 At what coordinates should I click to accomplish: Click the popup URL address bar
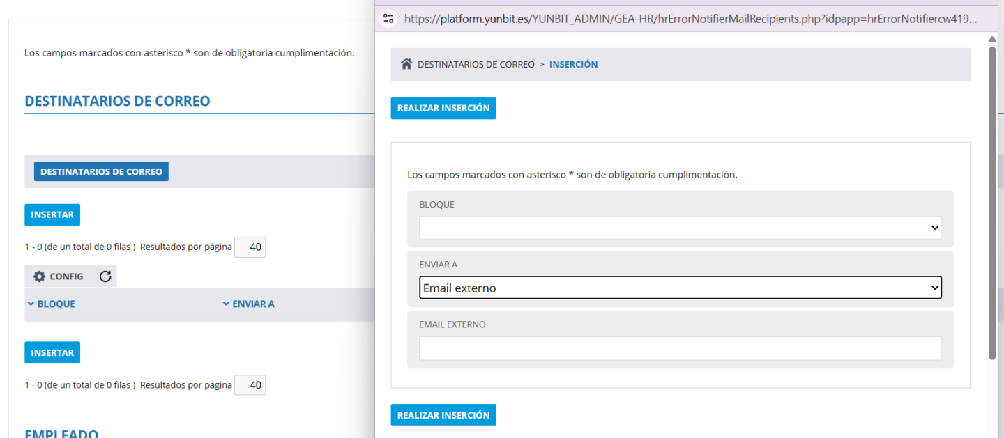tap(690, 19)
